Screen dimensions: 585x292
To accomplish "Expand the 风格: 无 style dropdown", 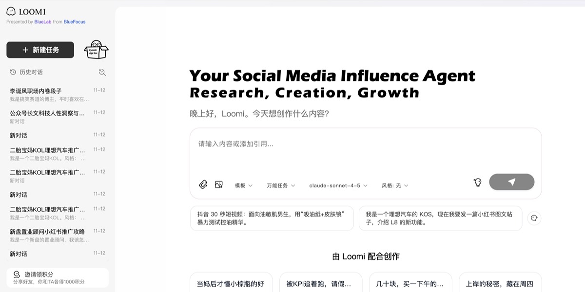I will click(x=395, y=185).
